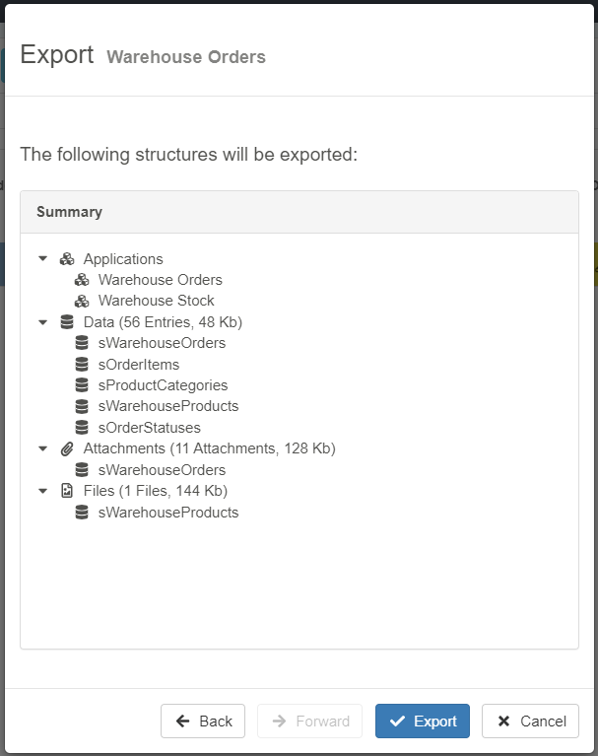
Task: Cancel the export dialog
Action: click(x=531, y=722)
